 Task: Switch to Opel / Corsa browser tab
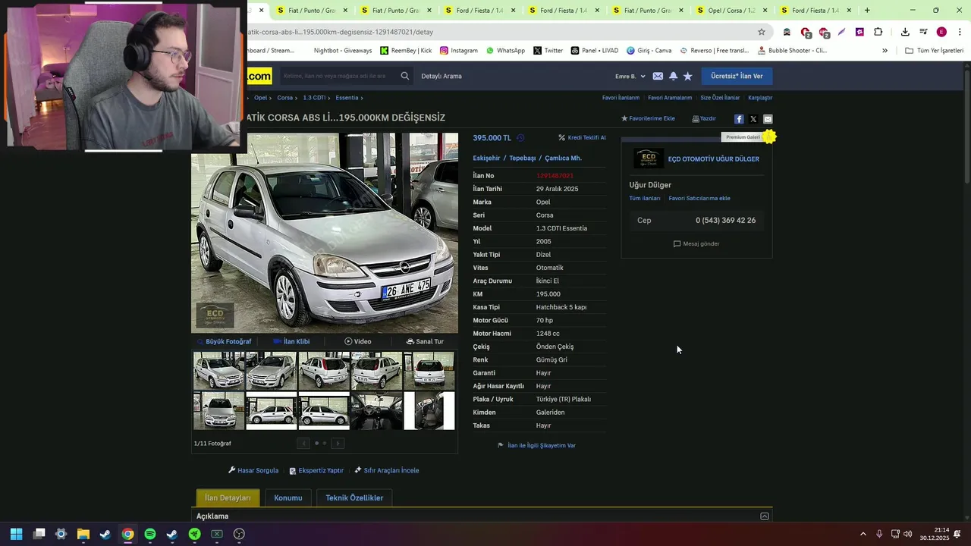(731, 11)
